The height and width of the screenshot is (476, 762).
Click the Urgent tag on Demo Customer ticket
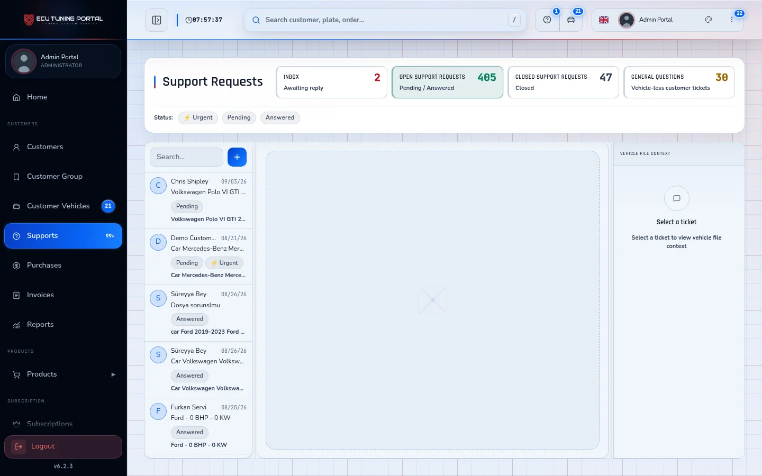tap(224, 263)
